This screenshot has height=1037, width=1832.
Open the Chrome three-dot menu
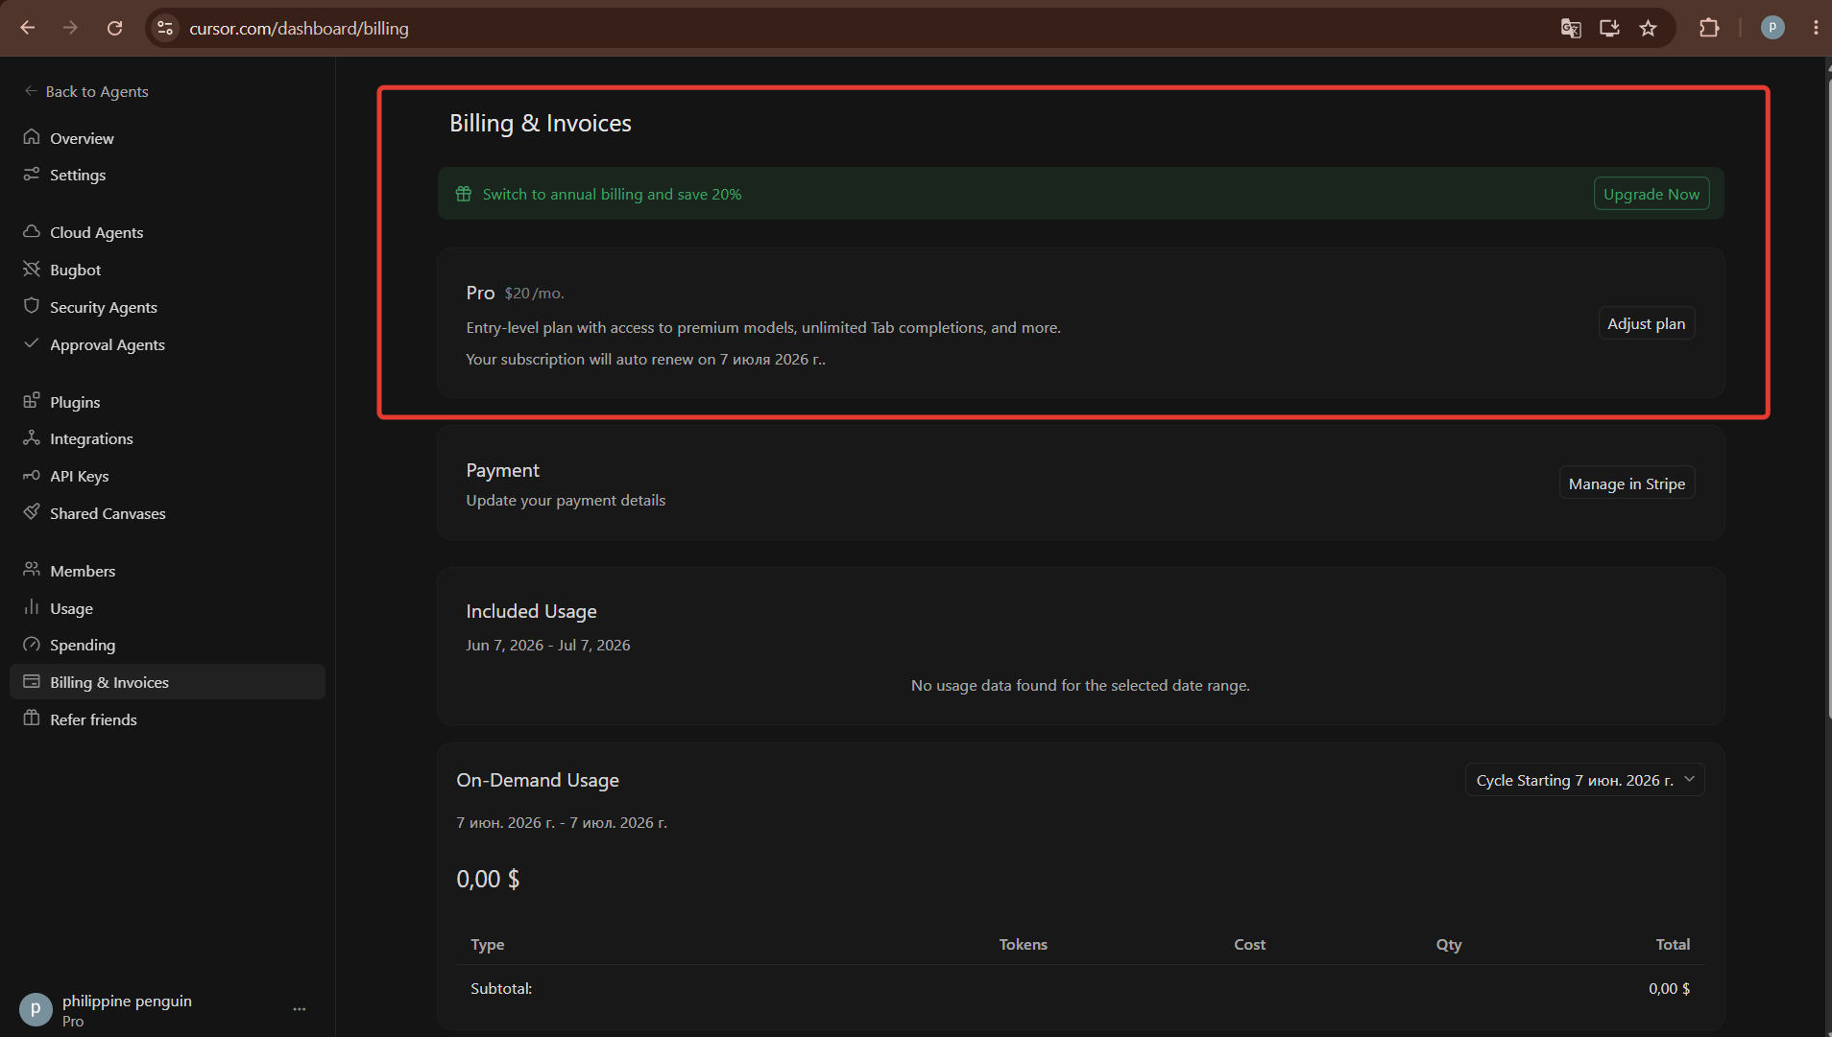[x=1816, y=28]
